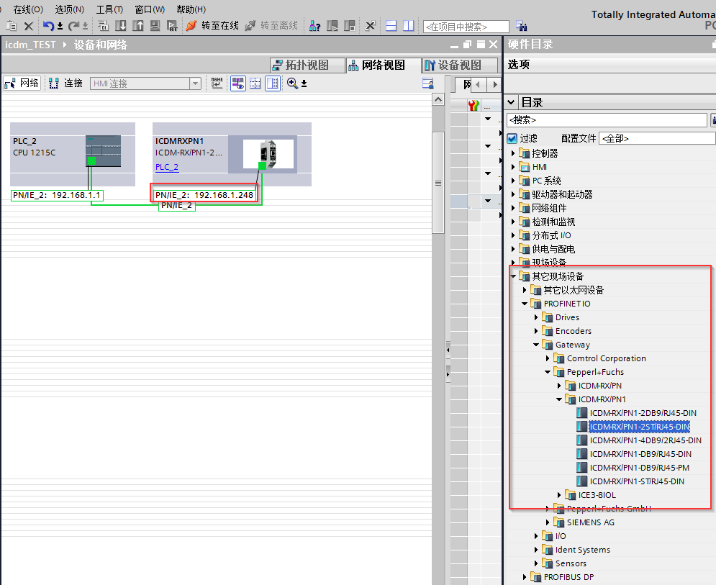This screenshot has height=585, width=716.
Task: Click the PLC_2 link under ICDMRXPN1
Action: (x=167, y=167)
